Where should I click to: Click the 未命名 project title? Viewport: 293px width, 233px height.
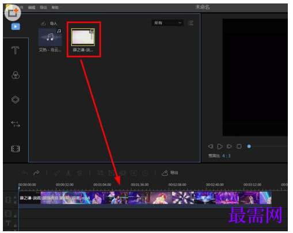(x=203, y=7)
